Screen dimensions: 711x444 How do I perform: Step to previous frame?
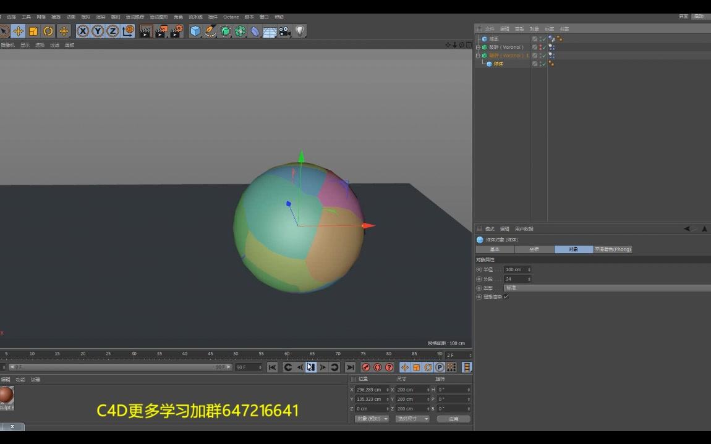(x=299, y=367)
